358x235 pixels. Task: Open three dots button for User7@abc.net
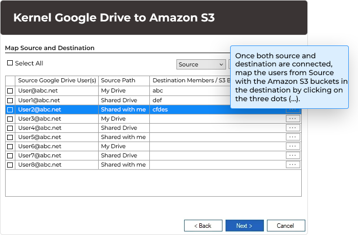coord(293,155)
